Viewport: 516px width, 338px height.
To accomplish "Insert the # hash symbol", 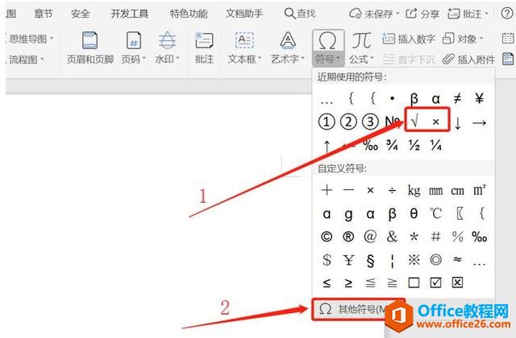I will (435, 237).
